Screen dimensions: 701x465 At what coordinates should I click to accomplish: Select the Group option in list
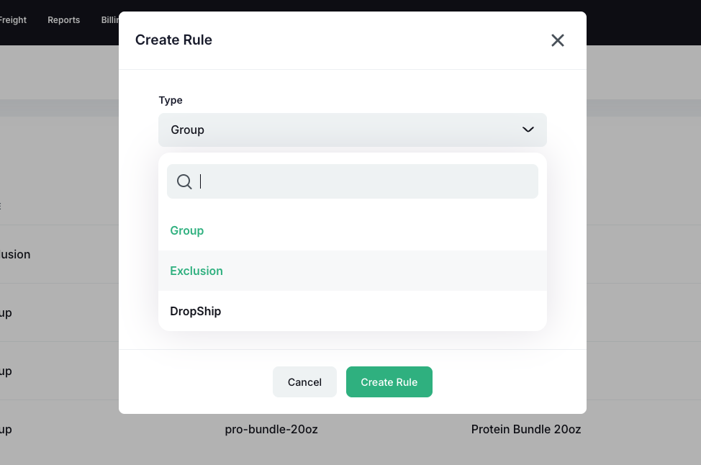[187, 230]
